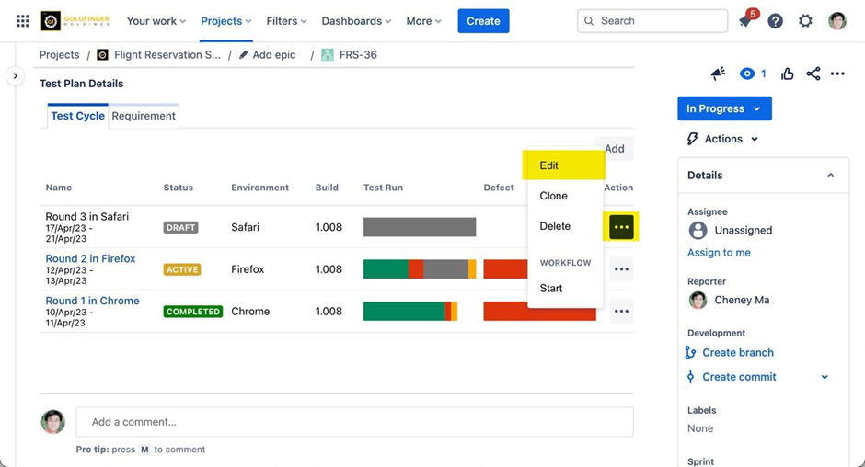Switch to the Requirement tab
This screenshot has height=467, width=865.
[144, 116]
